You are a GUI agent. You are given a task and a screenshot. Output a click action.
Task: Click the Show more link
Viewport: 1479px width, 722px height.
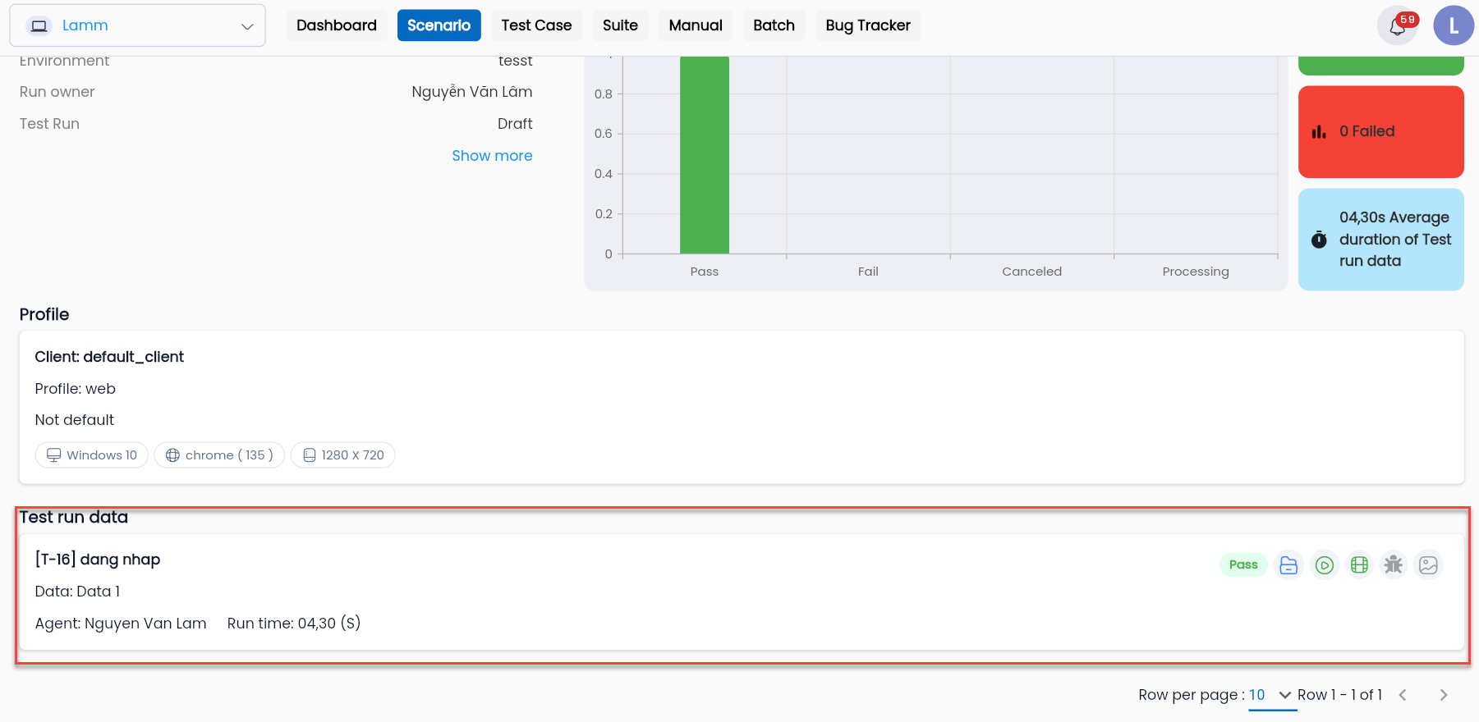[x=492, y=156]
